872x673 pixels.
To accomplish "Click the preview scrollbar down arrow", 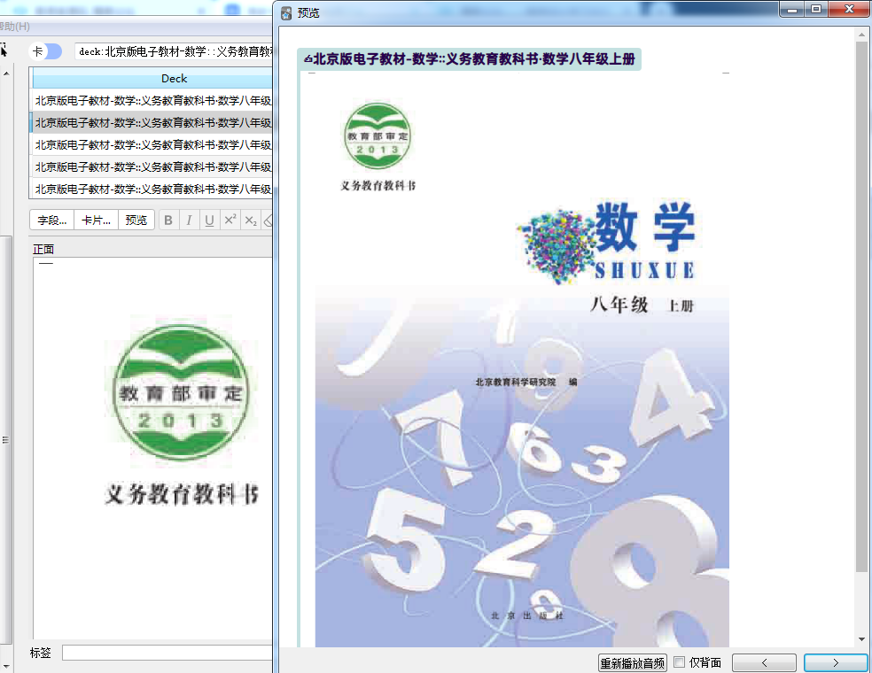I will tap(861, 639).
